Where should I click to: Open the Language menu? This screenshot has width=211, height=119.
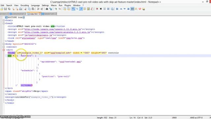click(x=35, y=5)
